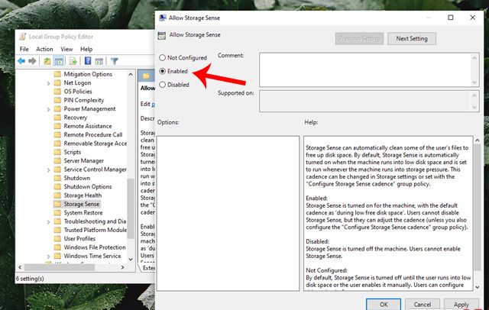Click the PIN Complexity folder icon

click(57, 100)
